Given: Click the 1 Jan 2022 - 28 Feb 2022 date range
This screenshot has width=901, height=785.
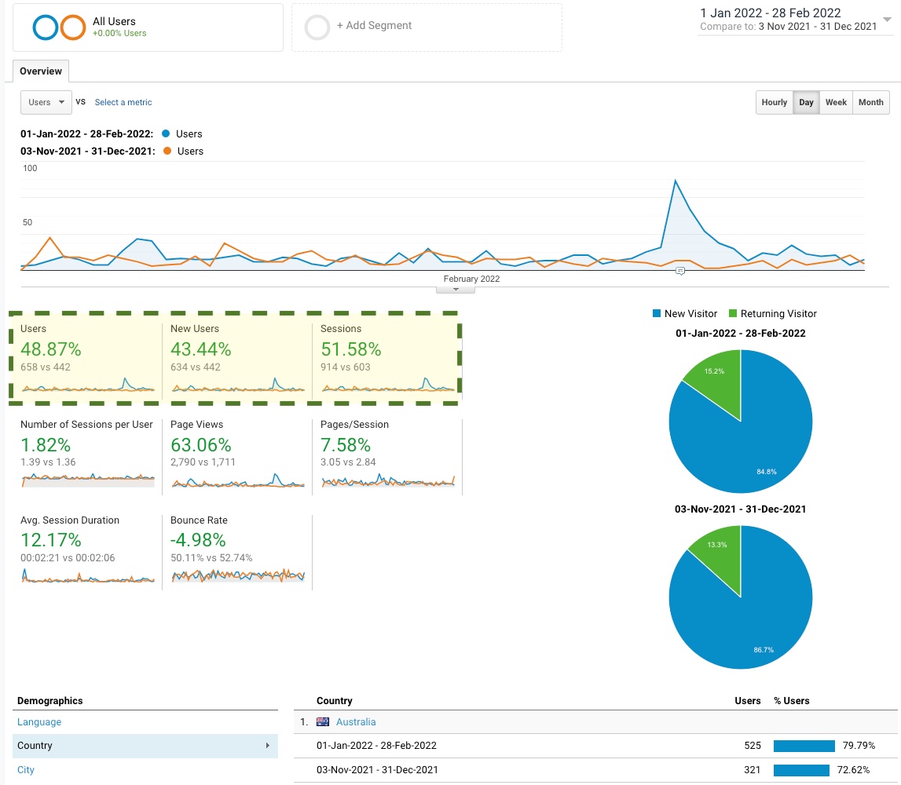Looking at the screenshot, I should pyautogui.click(x=770, y=13).
